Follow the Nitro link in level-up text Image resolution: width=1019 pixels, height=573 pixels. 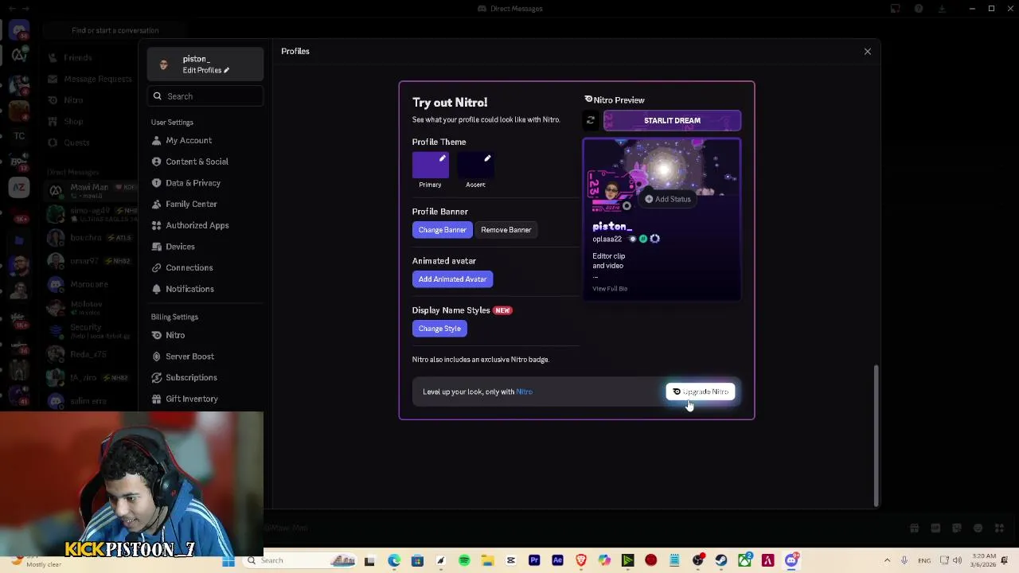click(x=524, y=392)
